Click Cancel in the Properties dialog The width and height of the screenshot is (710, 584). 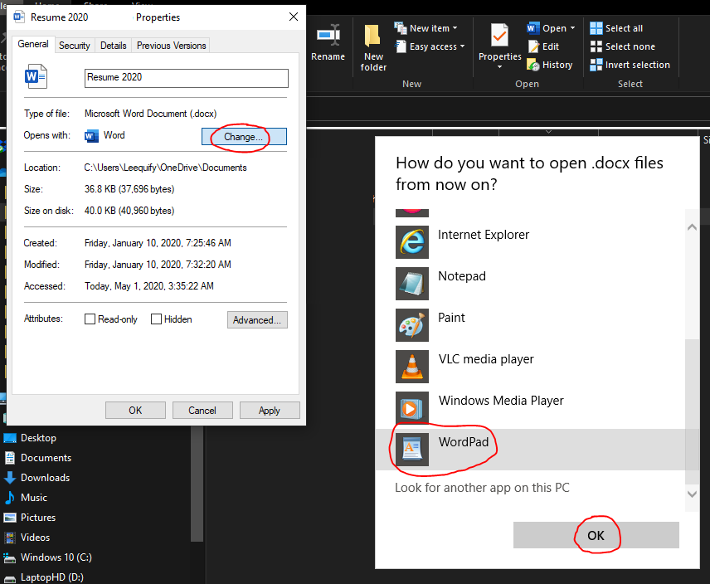(202, 410)
